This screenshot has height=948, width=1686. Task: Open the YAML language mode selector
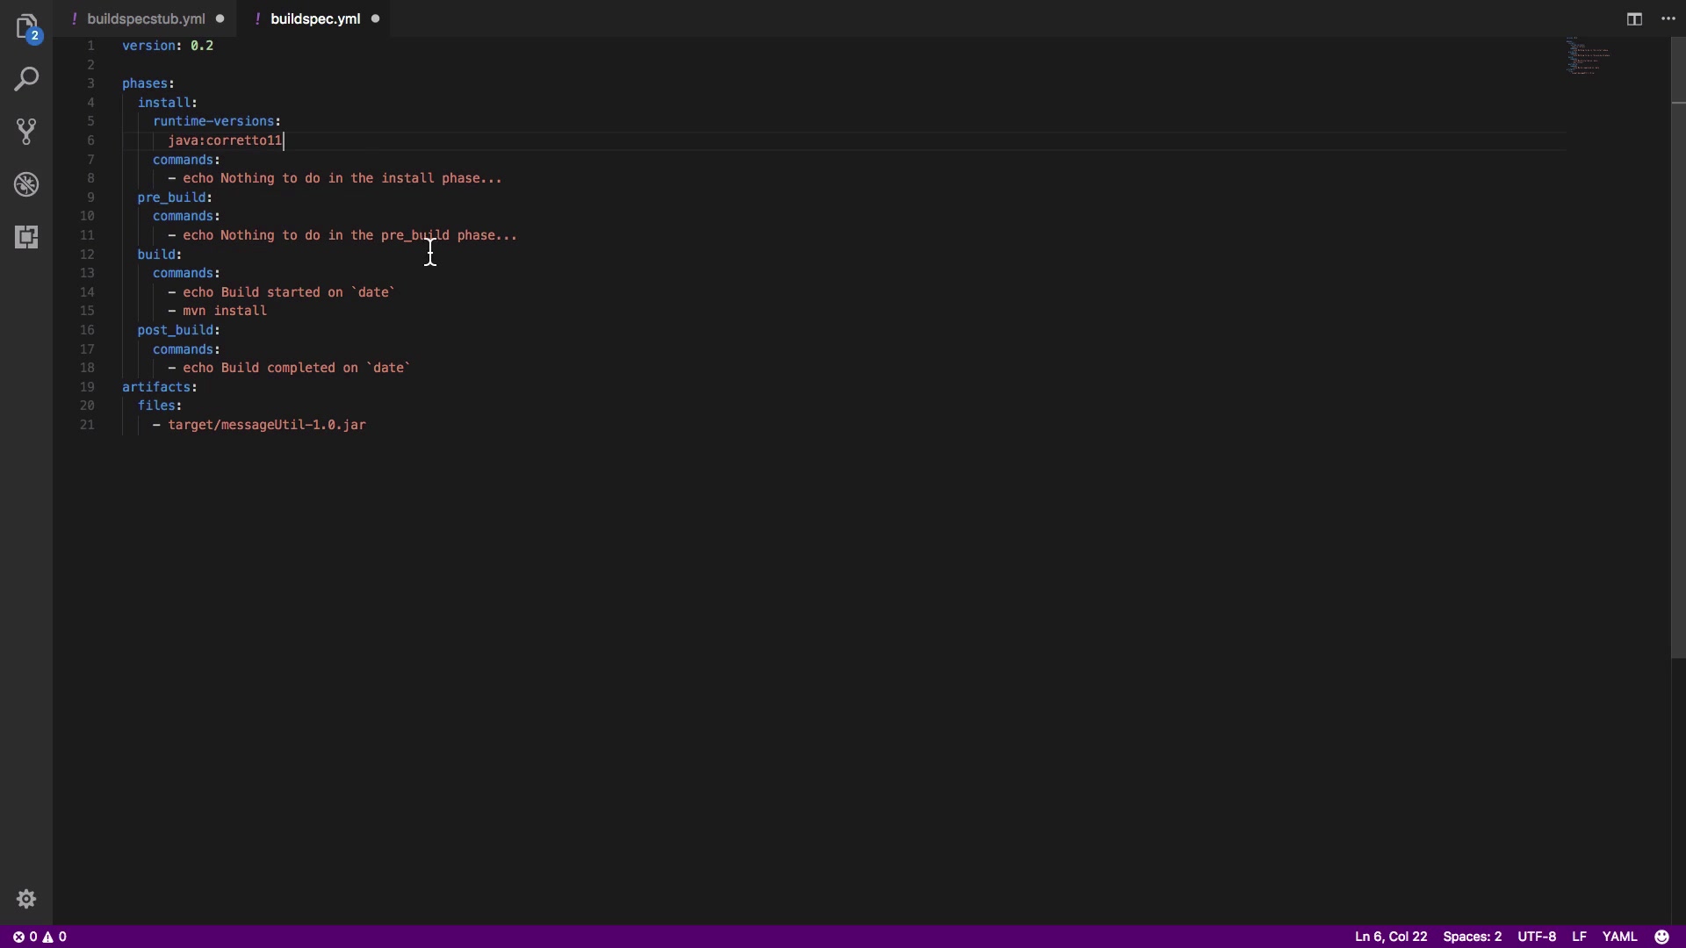[1619, 937]
